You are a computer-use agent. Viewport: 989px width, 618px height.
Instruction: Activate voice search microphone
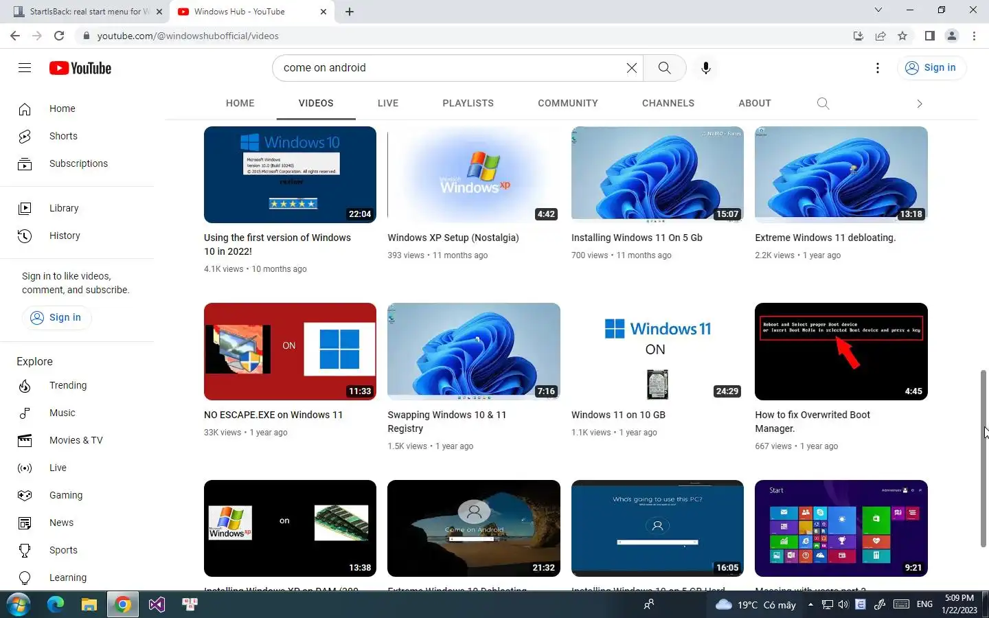coord(705,68)
